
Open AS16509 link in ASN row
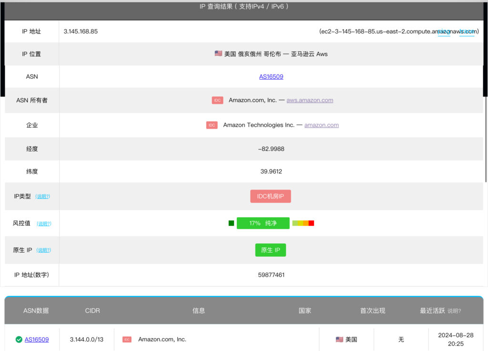[x=271, y=76]
